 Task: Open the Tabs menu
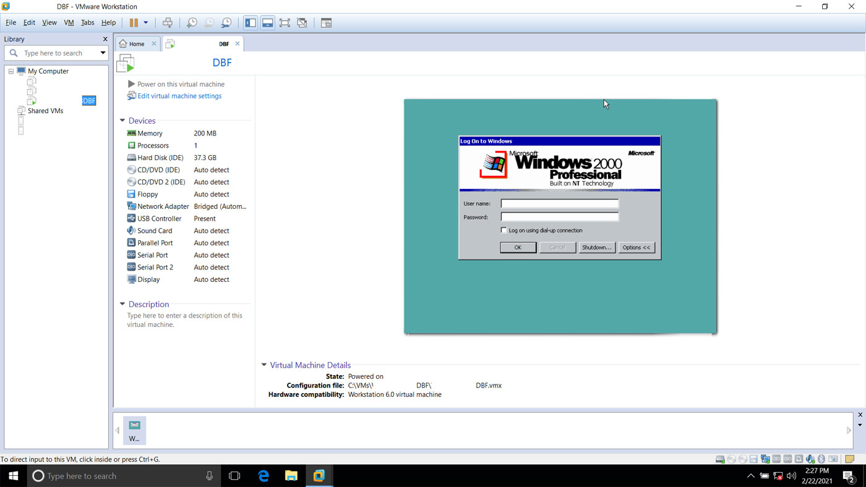tap(88, 22)
